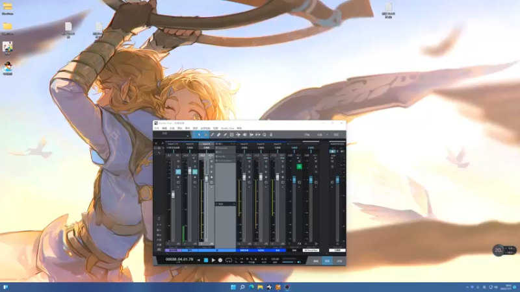Image resolution: width=520 pixels, height=292 pixels.
Task: Select the Mute tool square icon
Action: 232,135
